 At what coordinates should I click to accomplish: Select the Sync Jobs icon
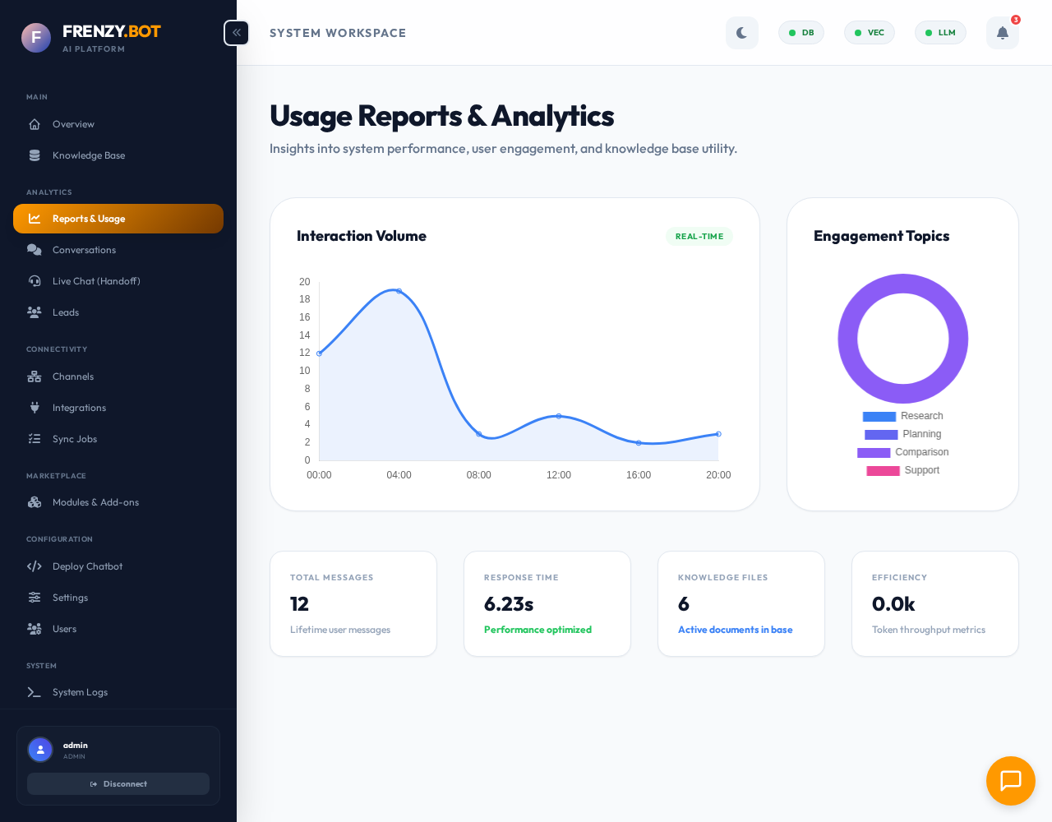click(34, 439)
